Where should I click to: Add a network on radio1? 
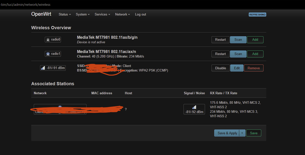[x=255, y=54]
